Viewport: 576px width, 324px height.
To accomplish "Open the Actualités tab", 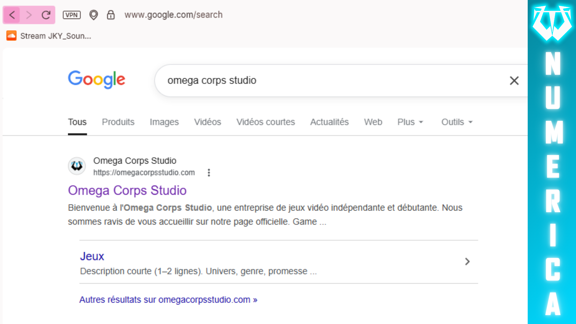I will [x=329, y=122].
